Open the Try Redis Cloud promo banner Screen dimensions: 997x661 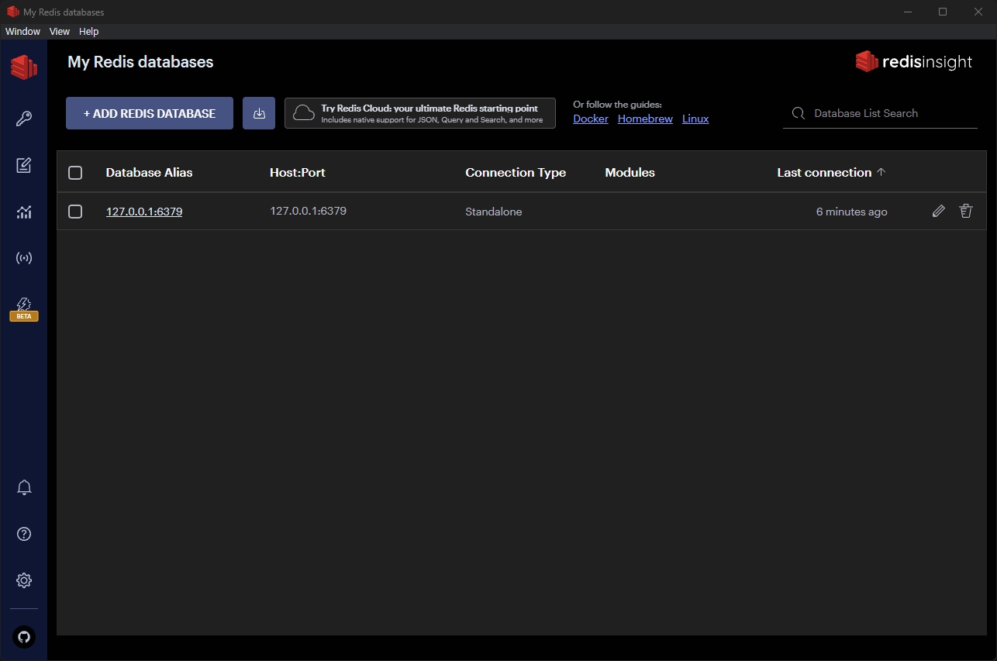pyautogui.click(x=420, y=113)
